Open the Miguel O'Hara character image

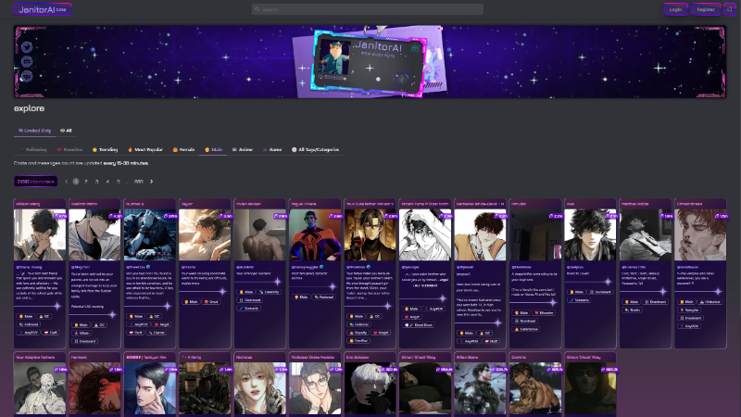point(315,235)
